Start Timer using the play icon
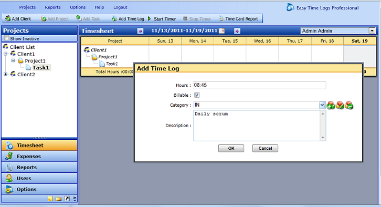Viewport: 381px width, 207px height. click(149, 18)
